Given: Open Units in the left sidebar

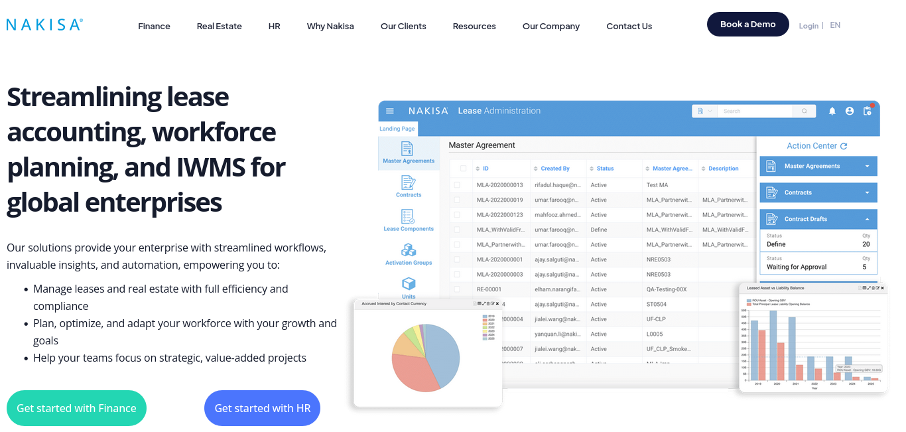Looking at the screenshot, I should tap(409, 289).
